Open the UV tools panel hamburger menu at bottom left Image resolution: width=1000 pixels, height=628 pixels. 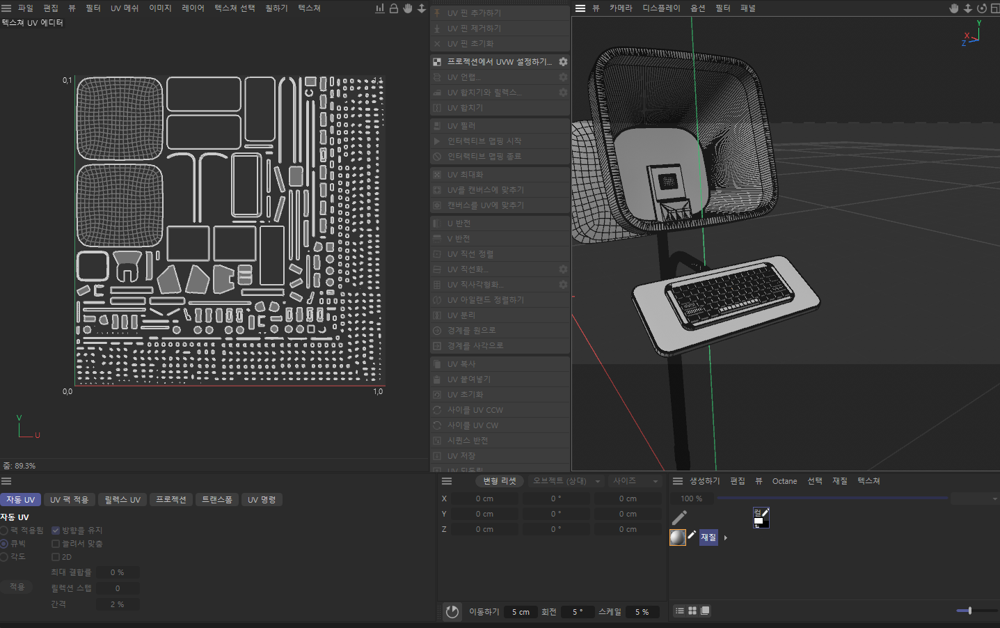6,481
